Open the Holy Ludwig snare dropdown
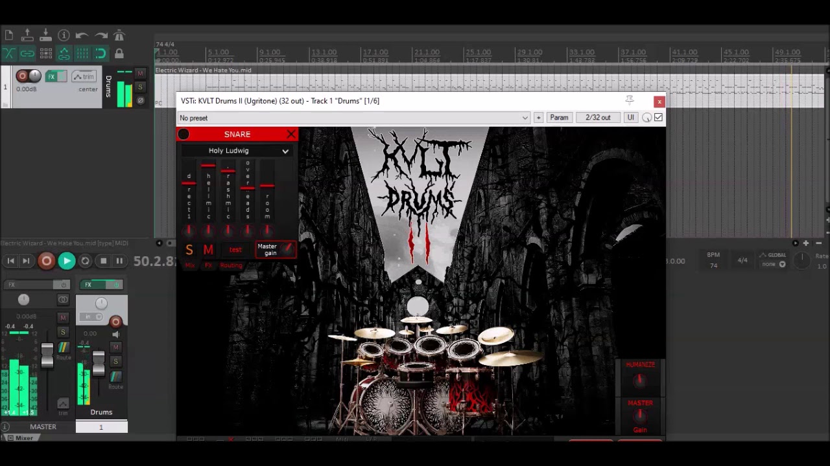This screenshot has height=466, width=830. (237, 151)
